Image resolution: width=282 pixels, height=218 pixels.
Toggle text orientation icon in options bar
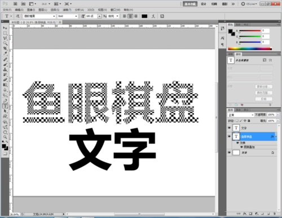point(17,16)
